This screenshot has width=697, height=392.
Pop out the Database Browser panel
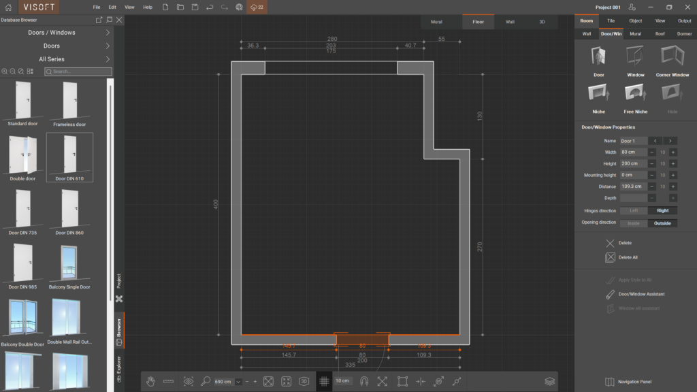[99, 20]
